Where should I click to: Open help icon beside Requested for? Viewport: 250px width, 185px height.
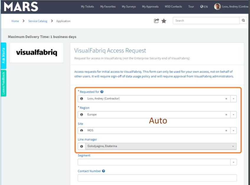click(102, 92)
